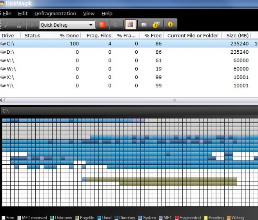Click the Frag. Files value 4 for C:\

point(110,44)
